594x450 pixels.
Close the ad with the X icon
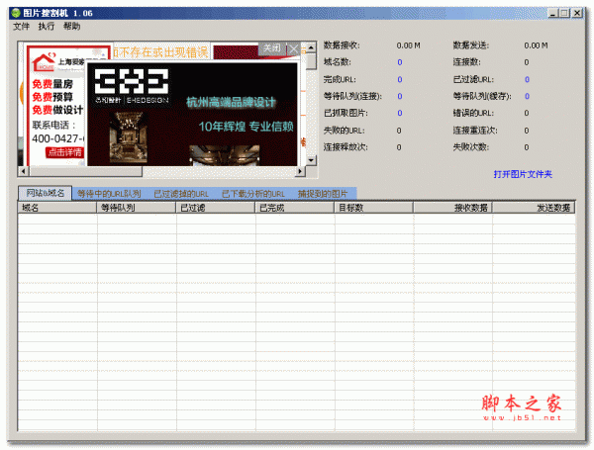(294, 48)
